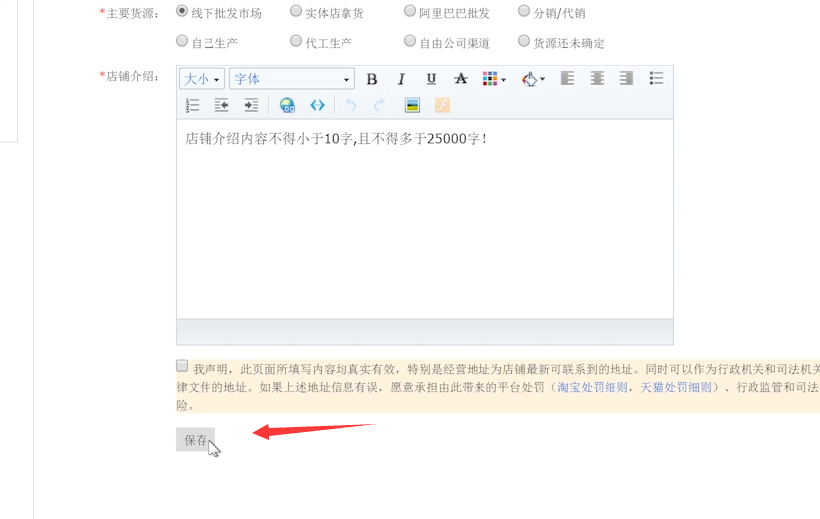This screenshot has height=519, width=820.
Task: Toggle bold formatting in editor toolbar
Action: point(372,79)
